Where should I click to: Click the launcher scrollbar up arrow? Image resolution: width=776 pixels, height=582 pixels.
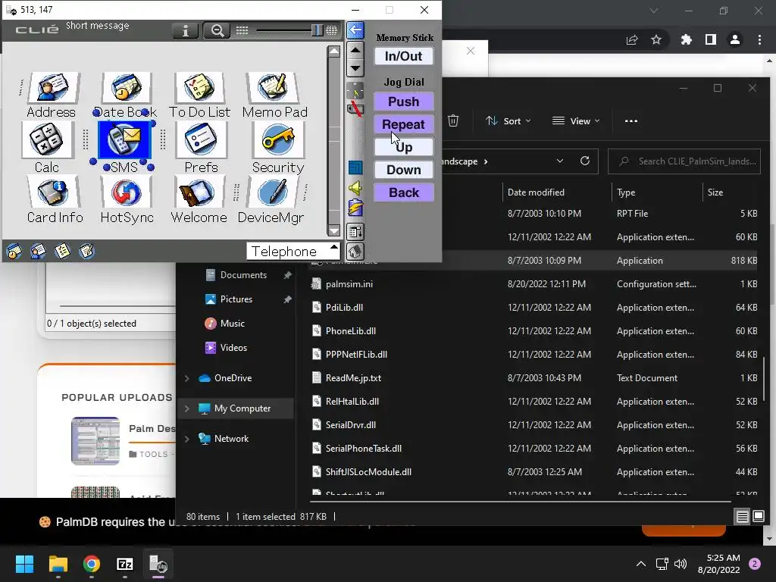point(334,51)
